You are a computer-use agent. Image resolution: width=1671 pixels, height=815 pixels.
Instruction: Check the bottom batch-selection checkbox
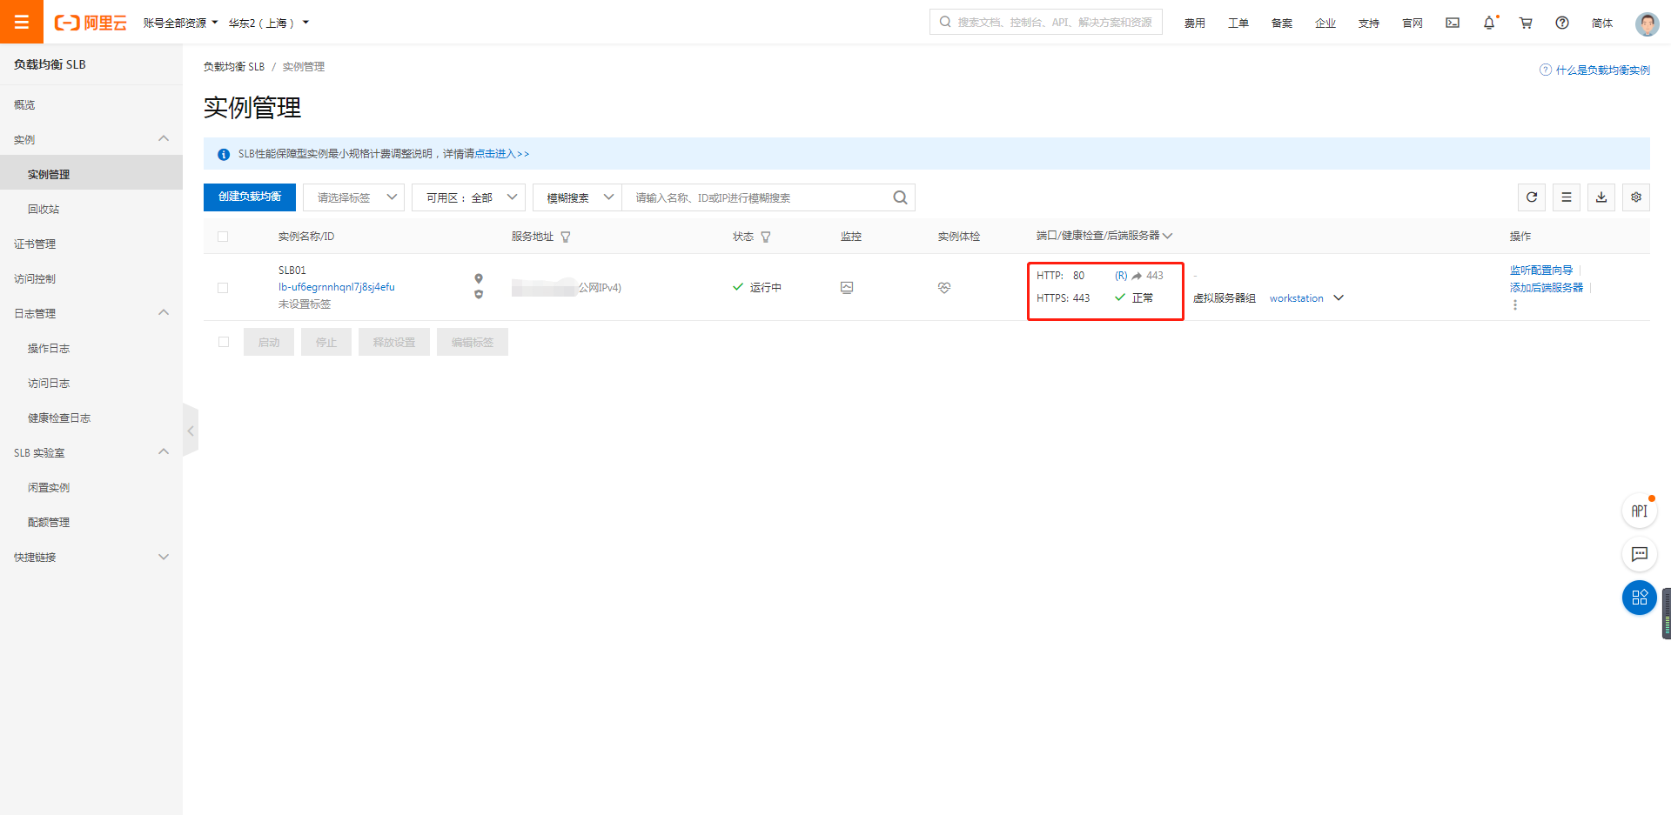pos(224,342)
